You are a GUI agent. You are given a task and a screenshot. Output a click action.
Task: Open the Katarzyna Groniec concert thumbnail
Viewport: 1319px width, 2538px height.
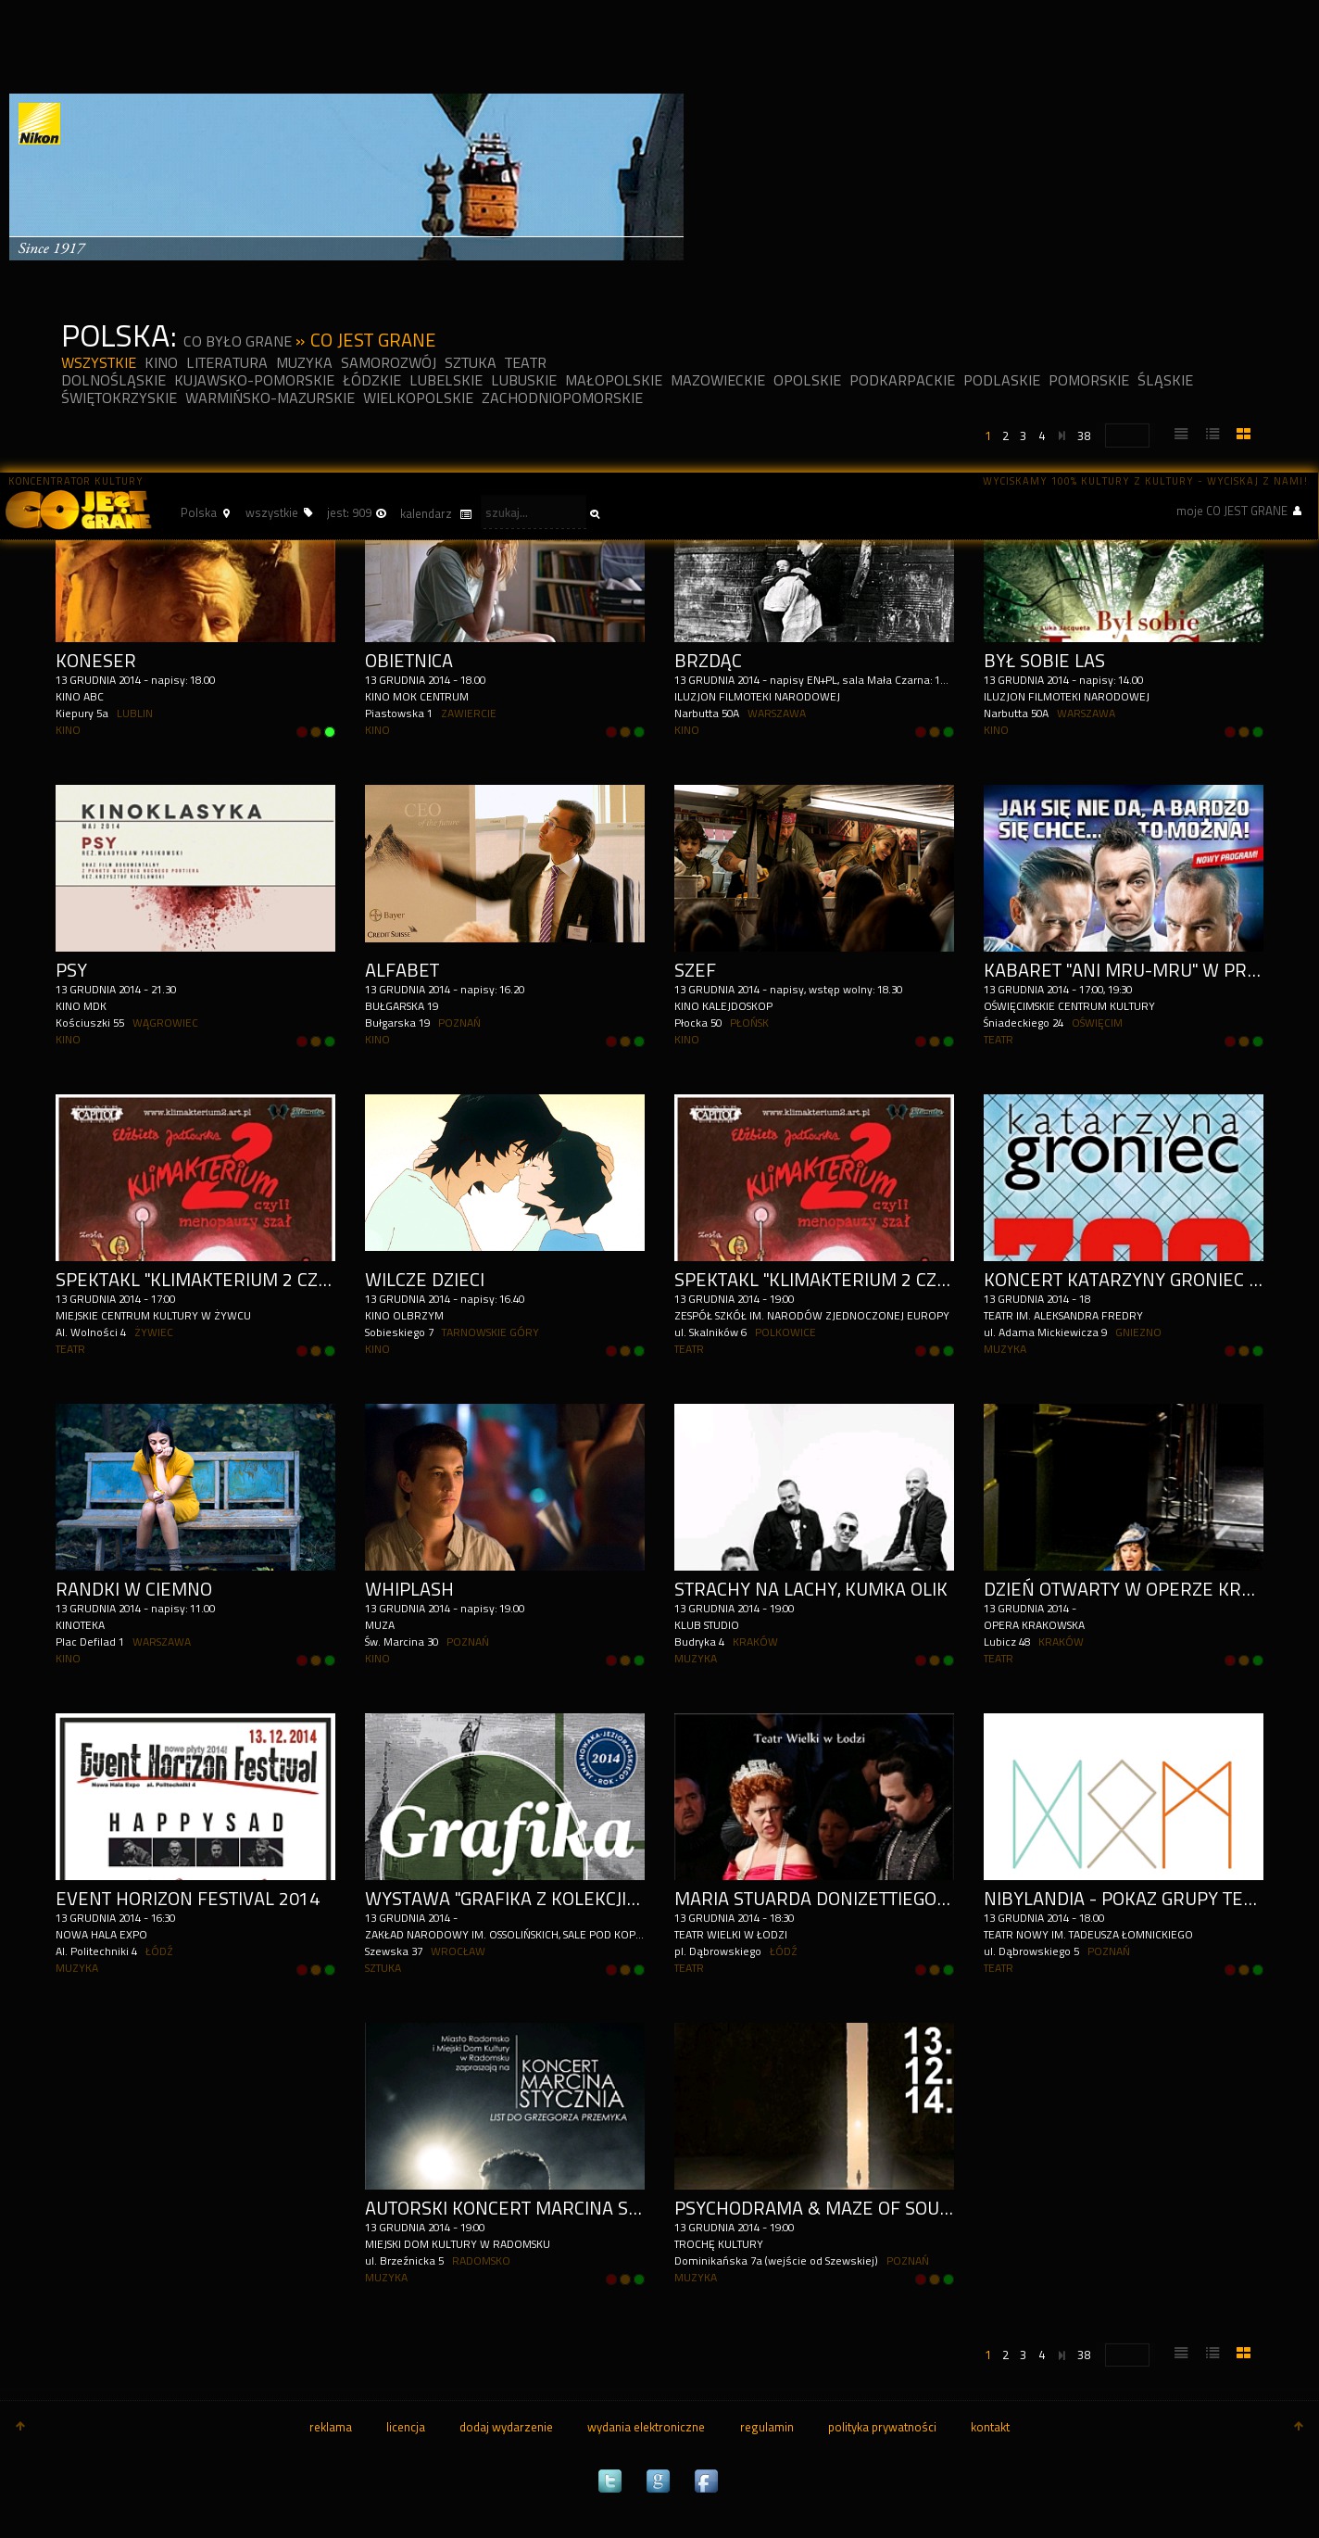click(x=1123, y=1178)
